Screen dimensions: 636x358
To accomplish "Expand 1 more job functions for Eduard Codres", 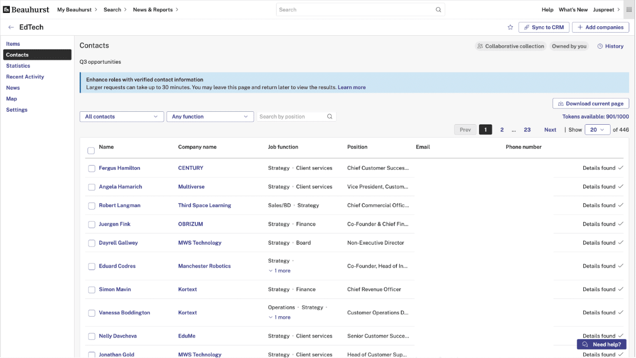I will tap(279, 271).
